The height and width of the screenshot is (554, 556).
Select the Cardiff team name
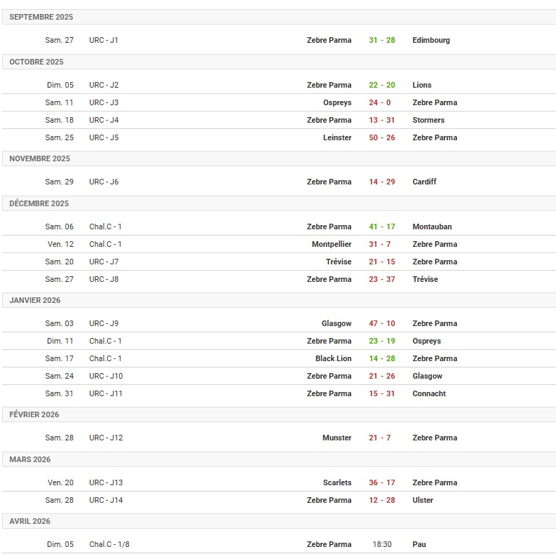pyautogui.click(x=424, y=182)
